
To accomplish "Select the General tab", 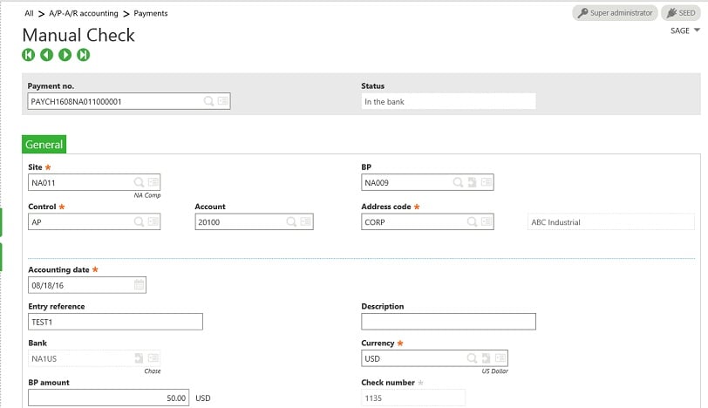I will pos(44,145).
